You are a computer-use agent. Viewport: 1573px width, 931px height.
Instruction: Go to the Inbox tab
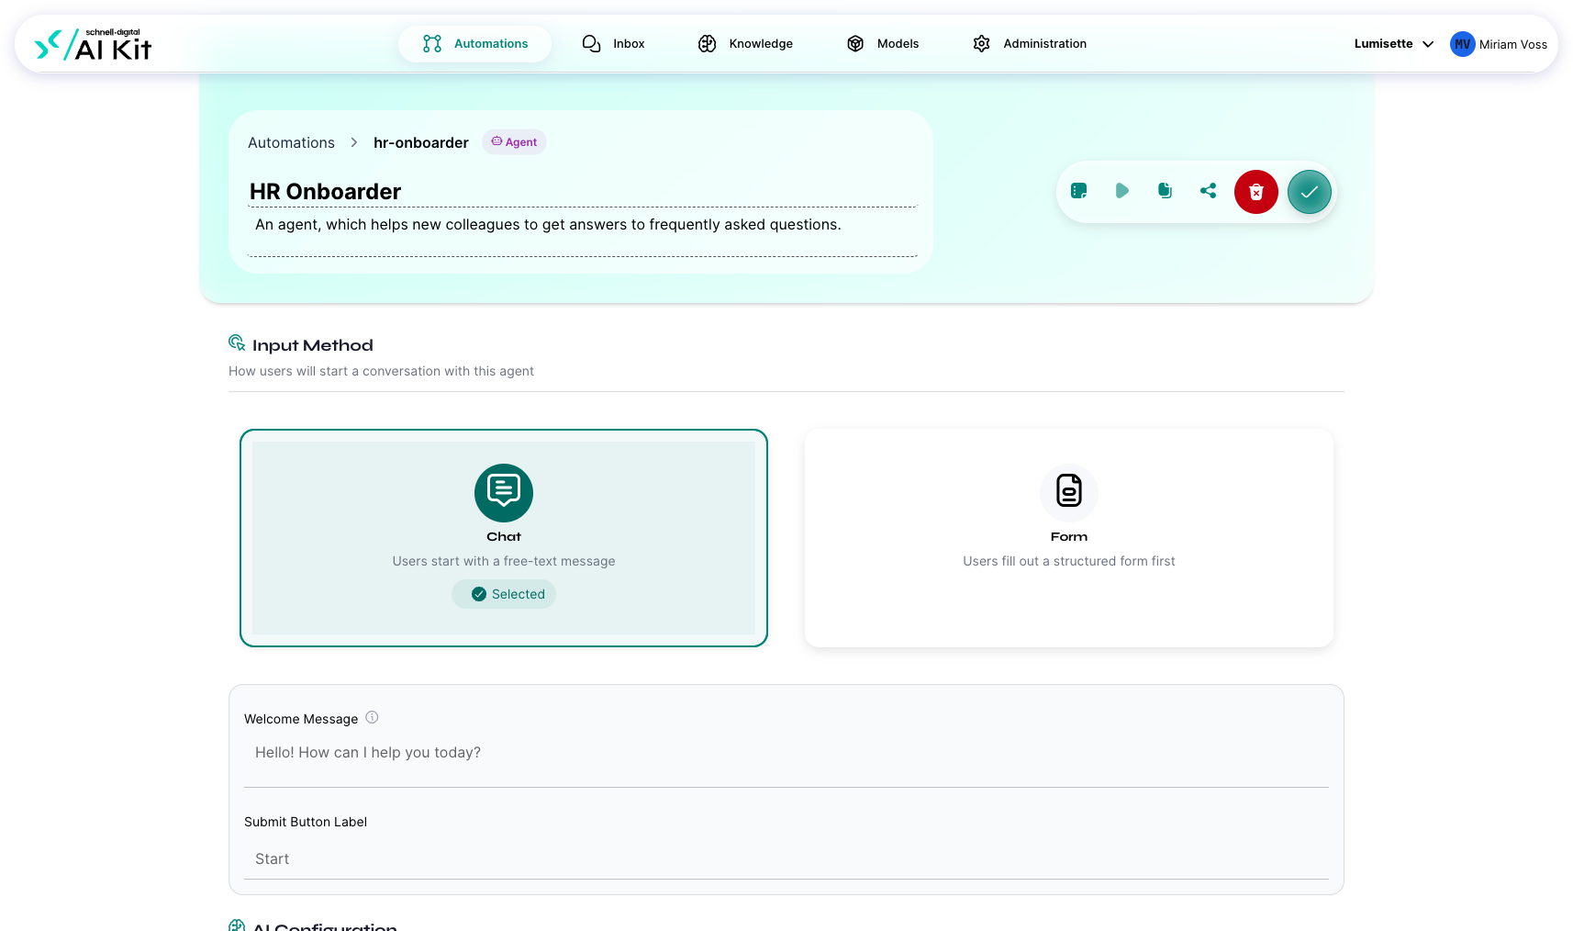[613, 44]
